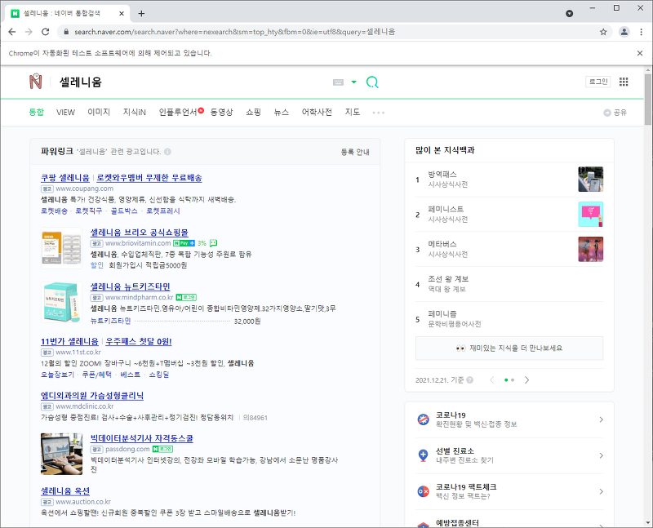Bookmark this page with star icon
653x528 pixels.
pyautogui.click(x=603, y=32)
